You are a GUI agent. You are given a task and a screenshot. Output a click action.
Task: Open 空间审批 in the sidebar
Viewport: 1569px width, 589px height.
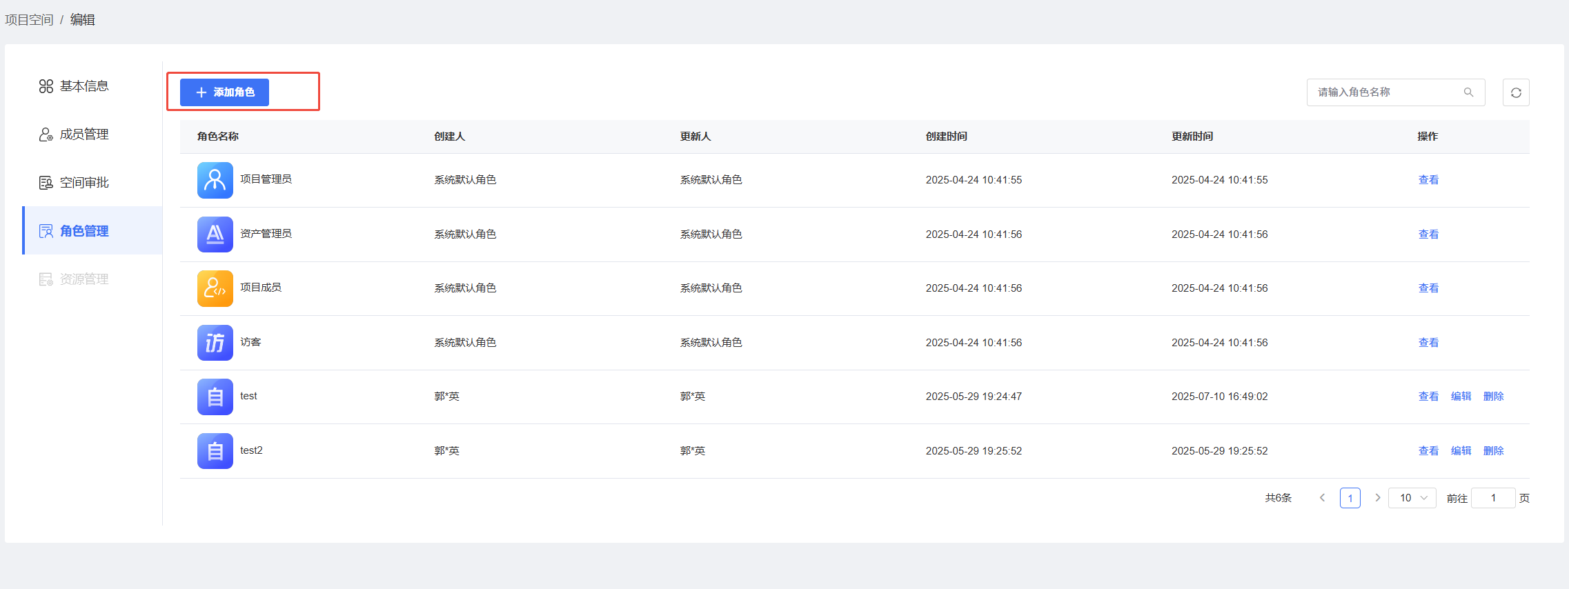[92, 183]
